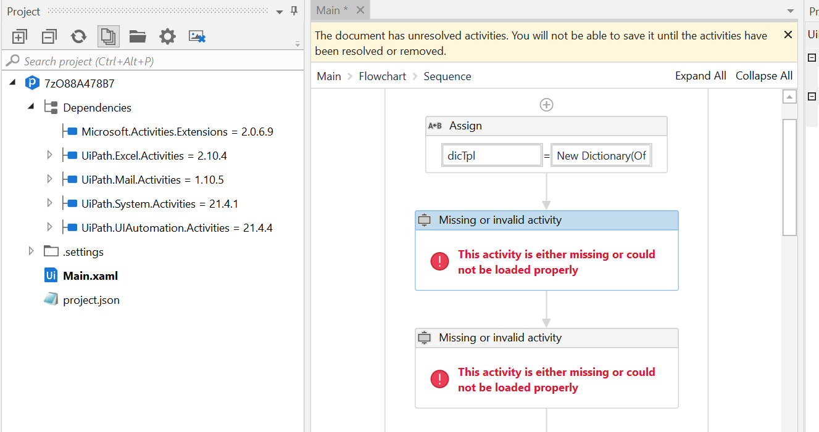Click second missing activity error icon

click(x=439, y=379)
